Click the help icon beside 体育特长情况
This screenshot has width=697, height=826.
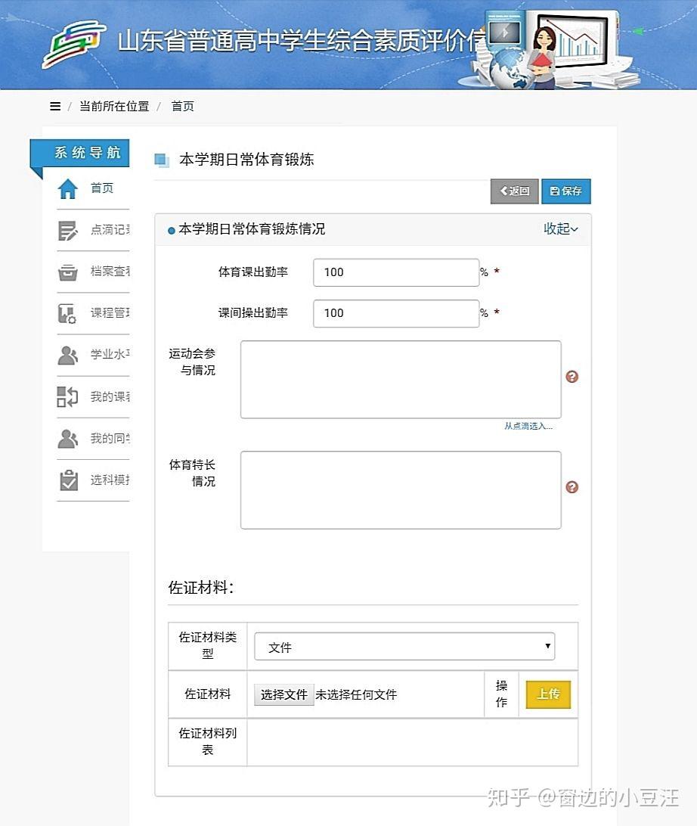pyautogui.click(x=572, y=487)
